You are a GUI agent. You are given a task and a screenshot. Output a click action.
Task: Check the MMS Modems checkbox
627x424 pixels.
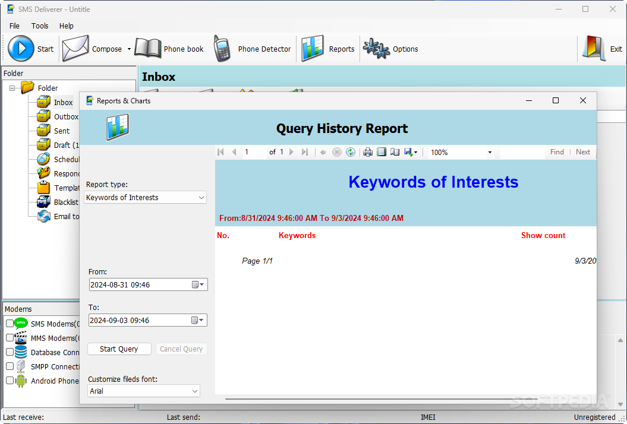click(10, 338)
